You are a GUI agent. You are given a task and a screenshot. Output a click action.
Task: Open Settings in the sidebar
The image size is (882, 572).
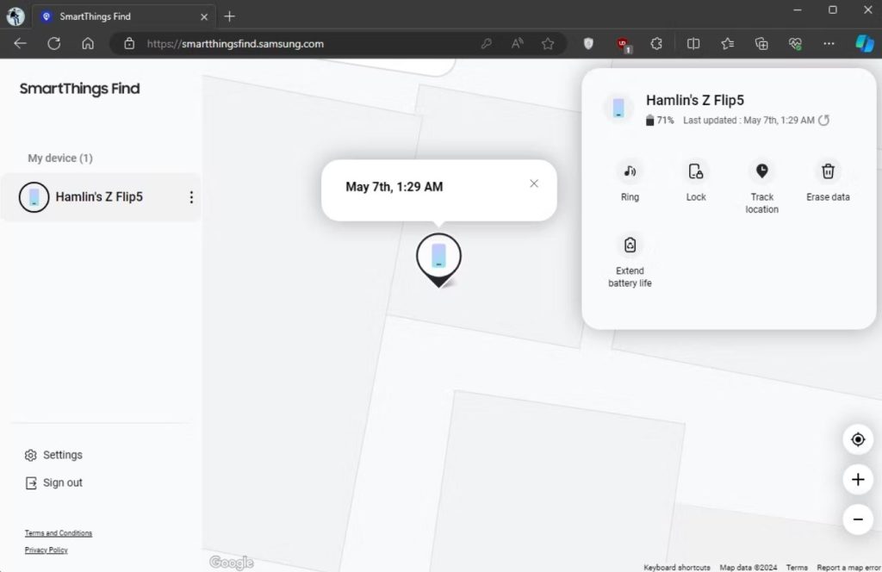pos(62,455)
